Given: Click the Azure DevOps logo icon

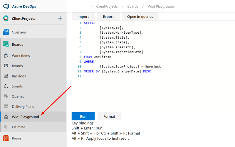Looking at the screenshot, I should [6, 6].
